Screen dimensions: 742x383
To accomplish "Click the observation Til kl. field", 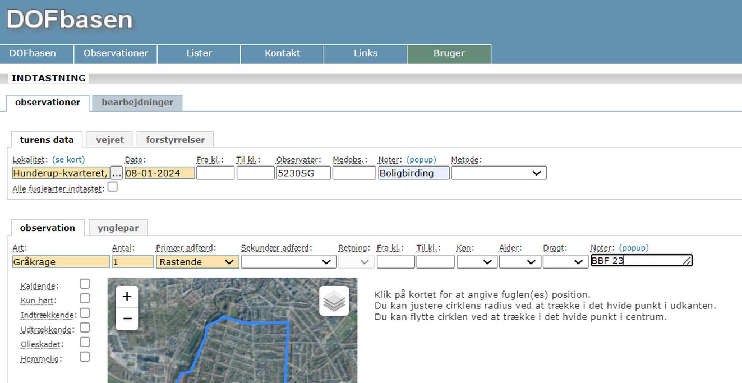I will coord(435,261).
